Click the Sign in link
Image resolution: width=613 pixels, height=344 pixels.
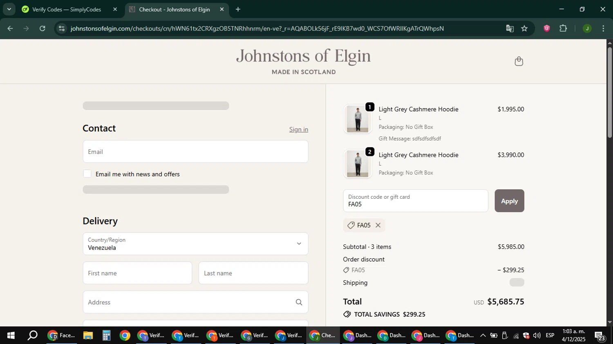tap(299, 129)
